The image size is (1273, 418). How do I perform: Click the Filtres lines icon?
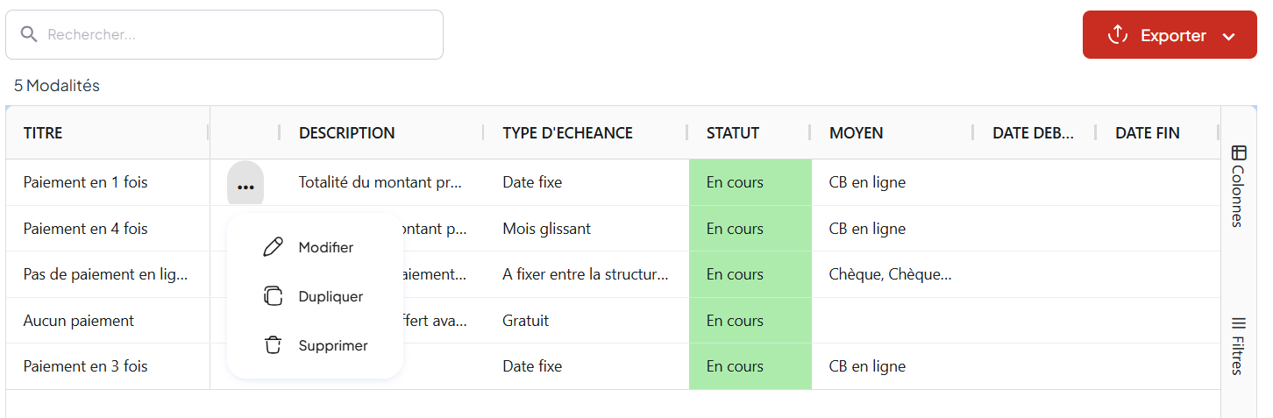[x=1239, y=323]
